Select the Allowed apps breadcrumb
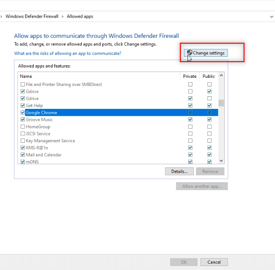The height and width of the screenshot is (270, 275). [x=80, y=16]
